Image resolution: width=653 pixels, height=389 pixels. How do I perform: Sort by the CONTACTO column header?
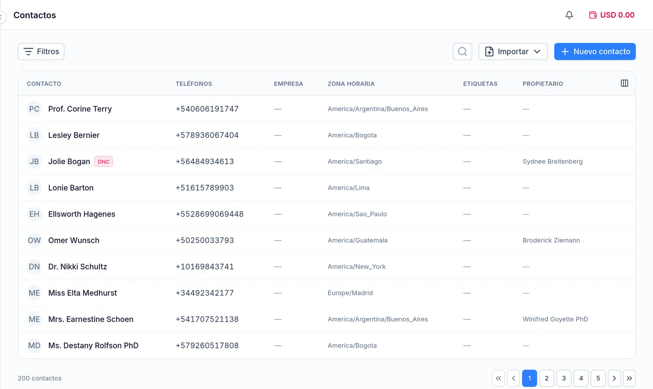[44, 84]
